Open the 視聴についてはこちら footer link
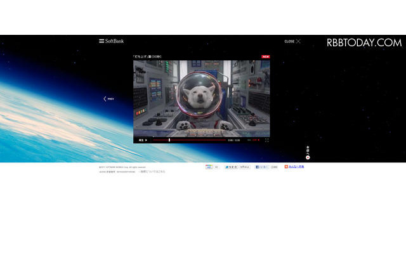This screenshot has height=270, width=406. [152, 172]
